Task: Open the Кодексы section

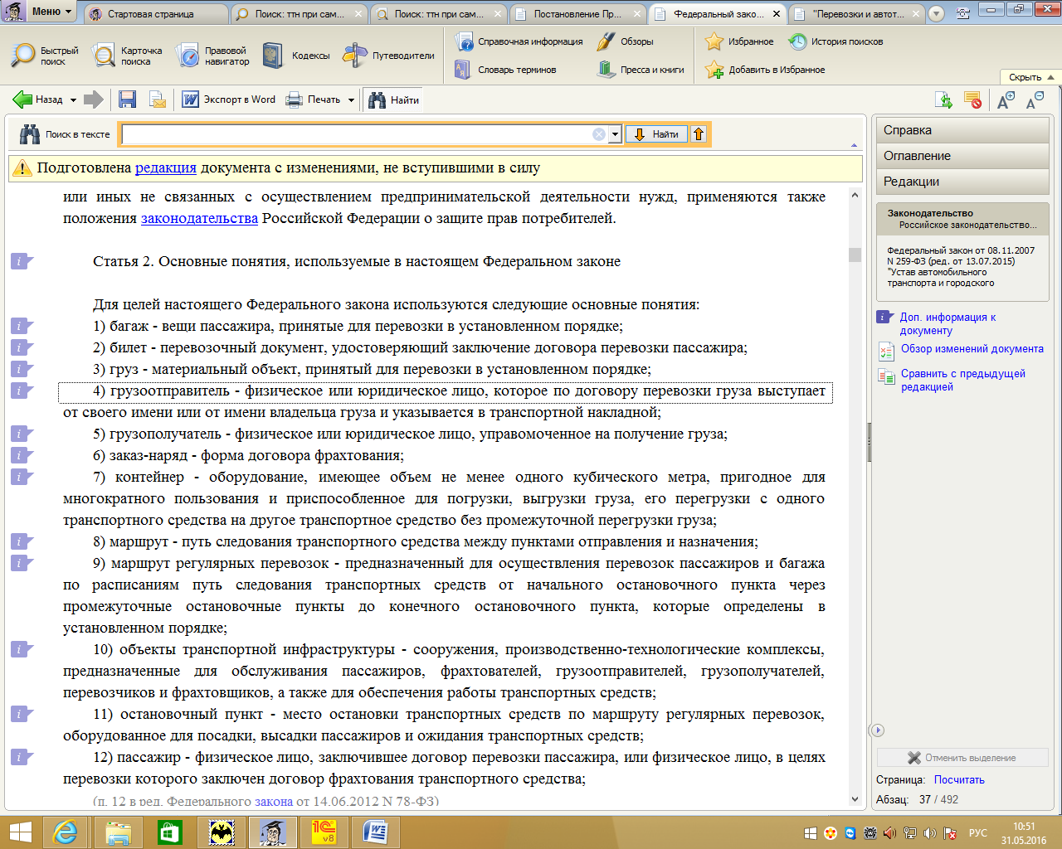Action: [296, 56]
